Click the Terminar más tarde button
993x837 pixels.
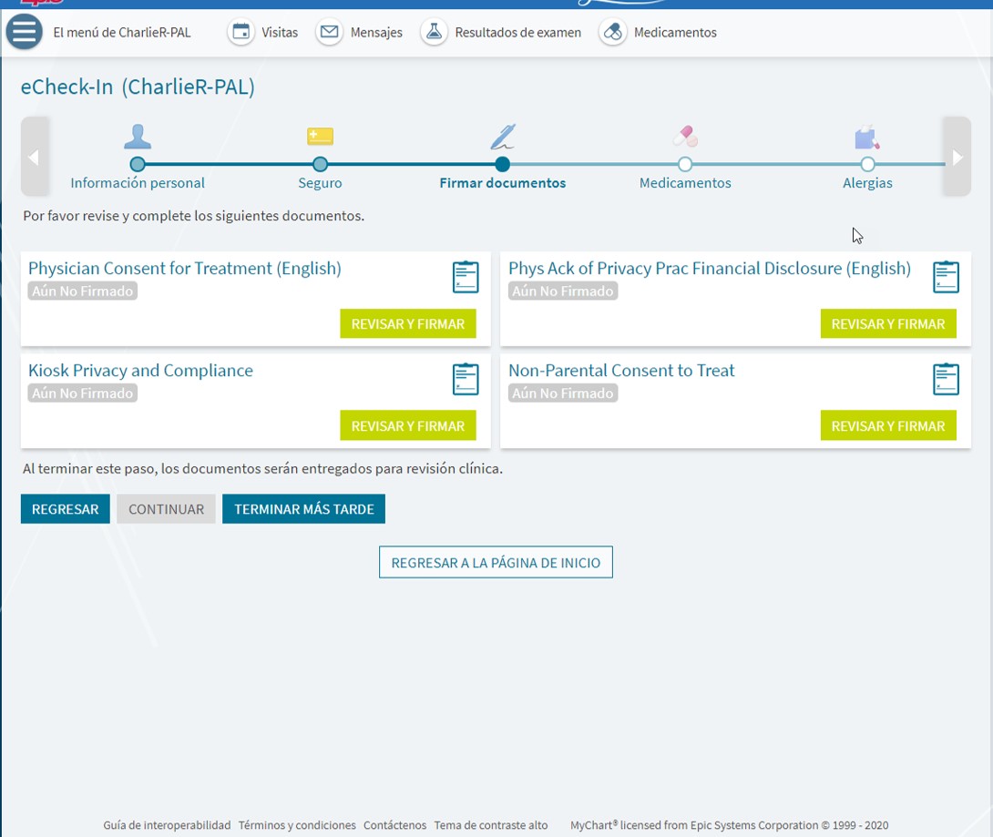coord(303,509)
